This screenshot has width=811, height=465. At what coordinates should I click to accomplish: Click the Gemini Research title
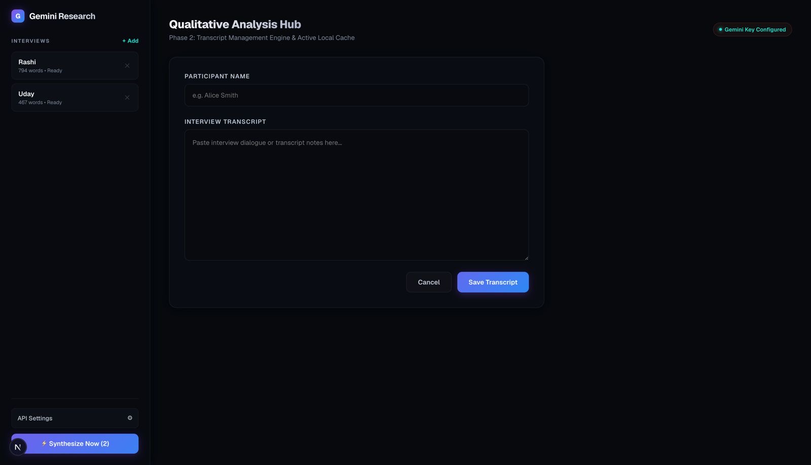tap(62, 16)
